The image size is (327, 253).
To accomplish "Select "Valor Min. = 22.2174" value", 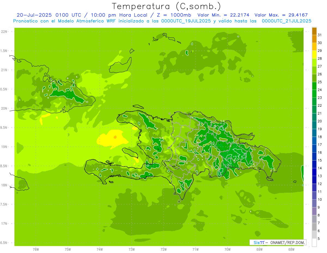I will coord(223,15).
